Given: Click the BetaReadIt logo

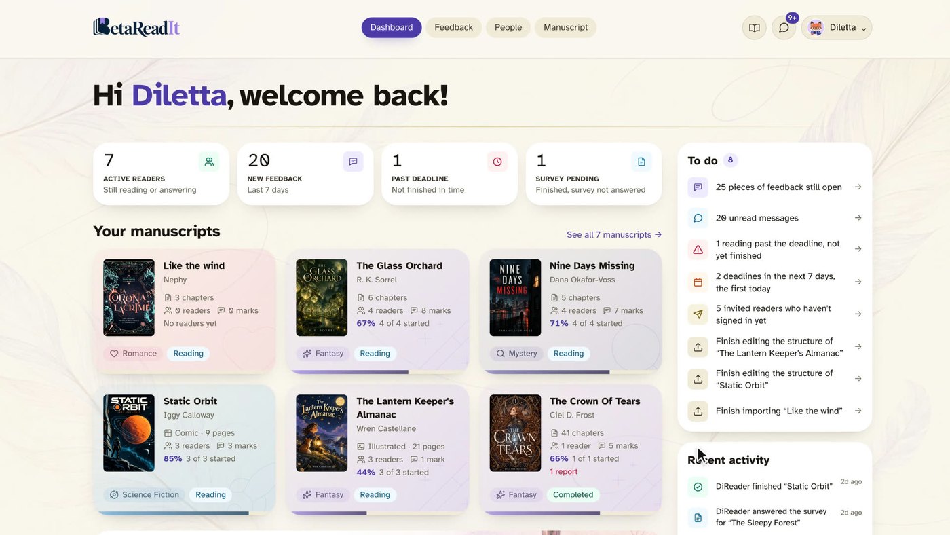Looking at the screenshot, I should click(x=136, y=27).
